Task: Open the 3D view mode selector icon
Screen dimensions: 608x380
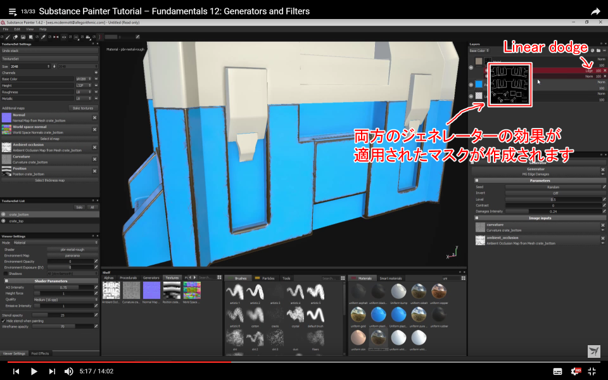Action: pyautogui.click(x=76, y=37)
